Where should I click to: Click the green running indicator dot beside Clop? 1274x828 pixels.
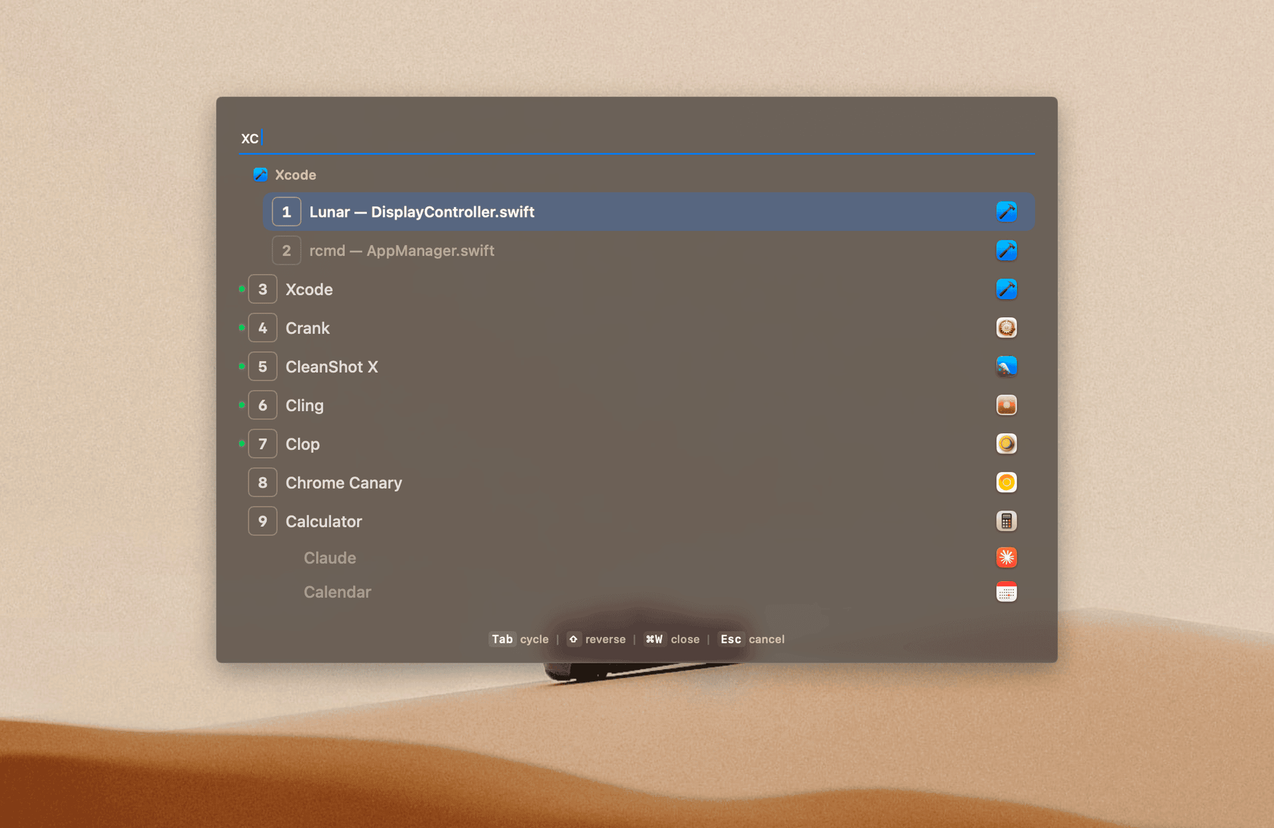pos(242,443)
